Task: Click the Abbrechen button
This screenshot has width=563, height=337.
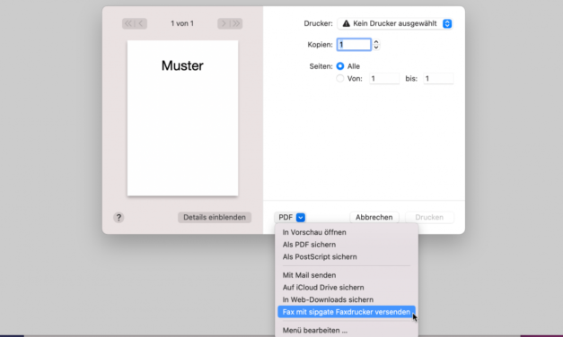Action: [374, 217]
